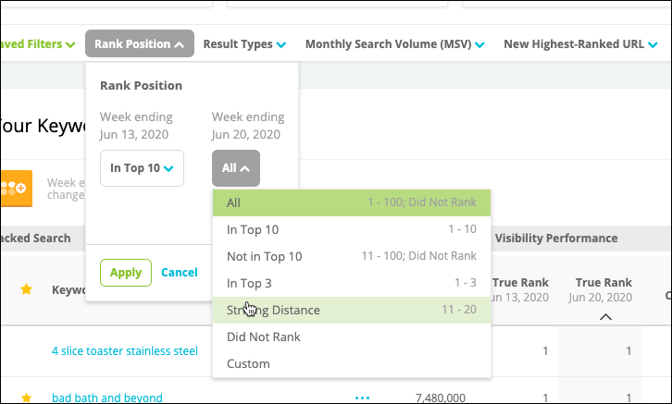The image size is (672, 404).
Task: Click the Rank Position panel heading
Action: click(141, 86)
